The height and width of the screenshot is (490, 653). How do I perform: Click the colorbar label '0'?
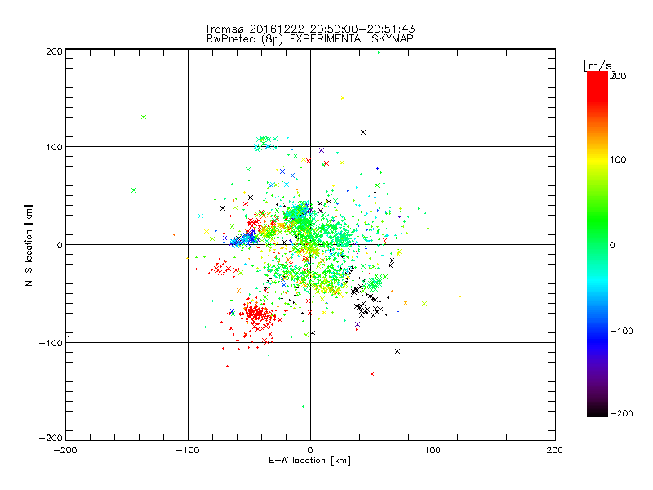coord(612,245)
